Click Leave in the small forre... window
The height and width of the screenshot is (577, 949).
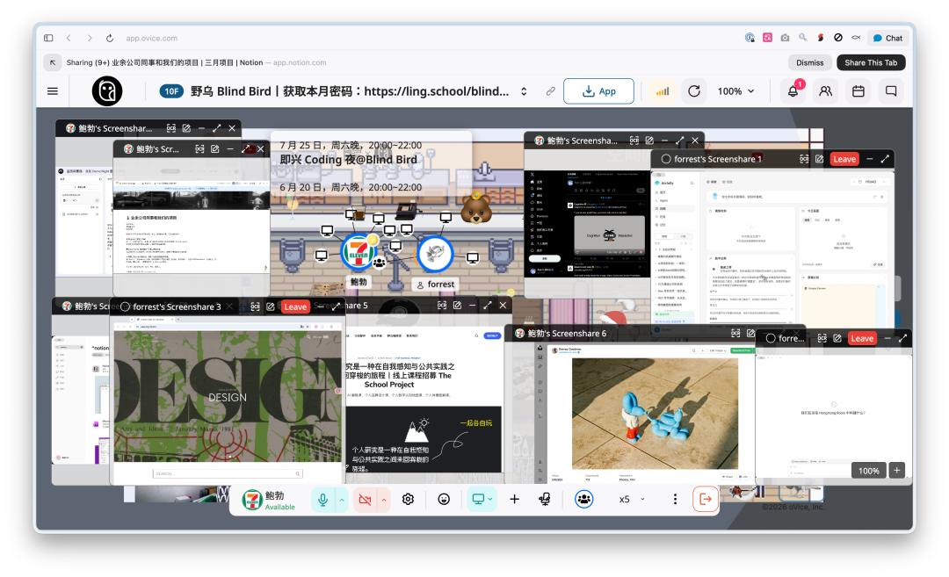coord(863,338)
